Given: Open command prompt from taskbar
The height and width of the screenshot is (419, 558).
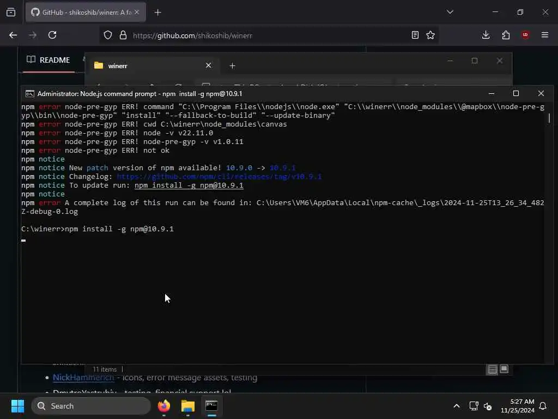Looking at the screenshot, I should (x=211, y=406).
